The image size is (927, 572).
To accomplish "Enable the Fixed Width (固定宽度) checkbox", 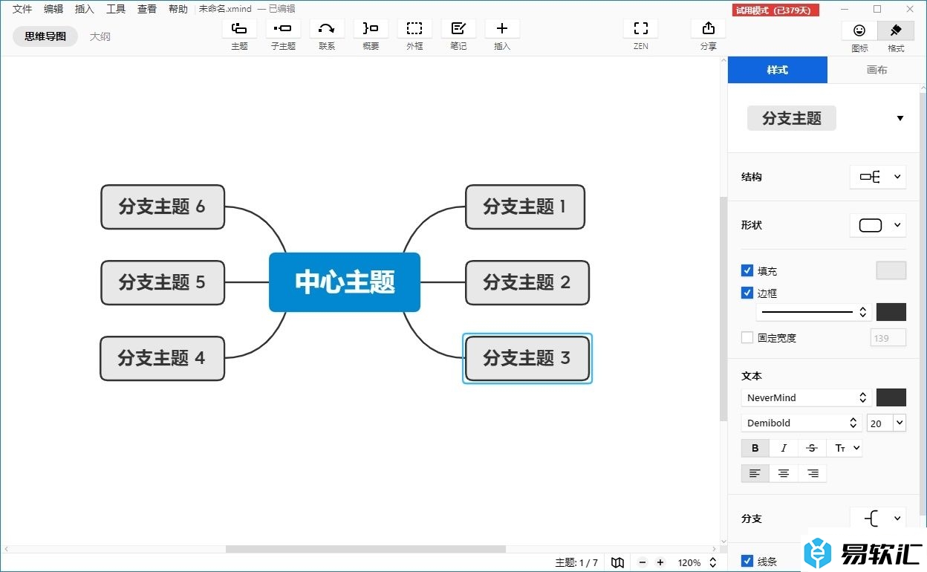I will coord(747,337).
